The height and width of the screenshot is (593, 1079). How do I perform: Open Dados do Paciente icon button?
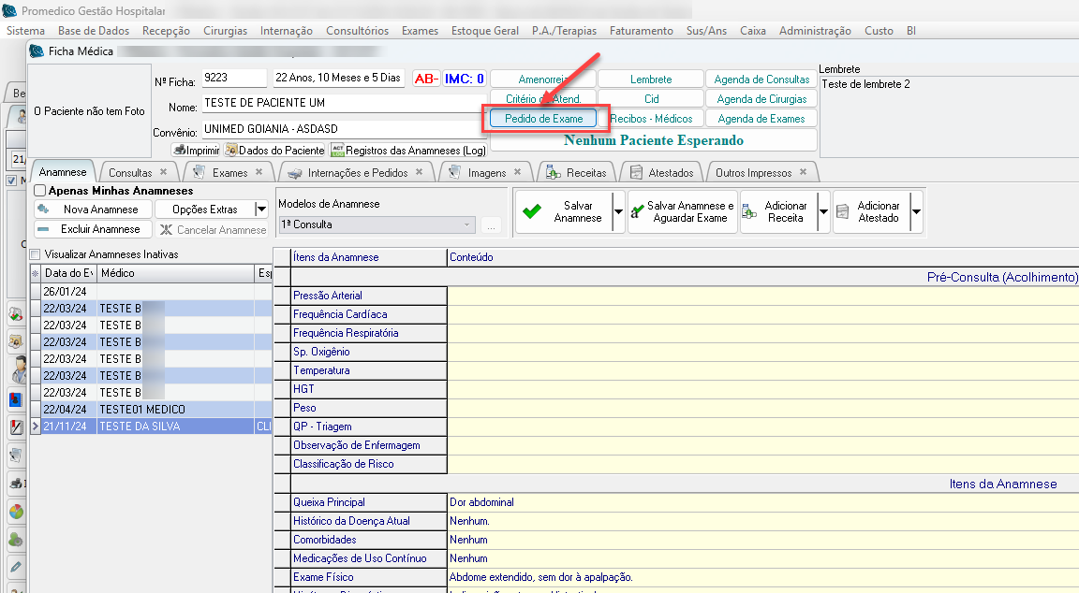[230, 150]
